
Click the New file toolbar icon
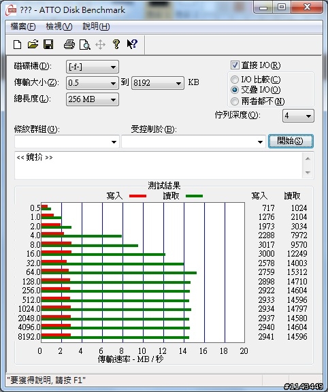coord(17,45)
